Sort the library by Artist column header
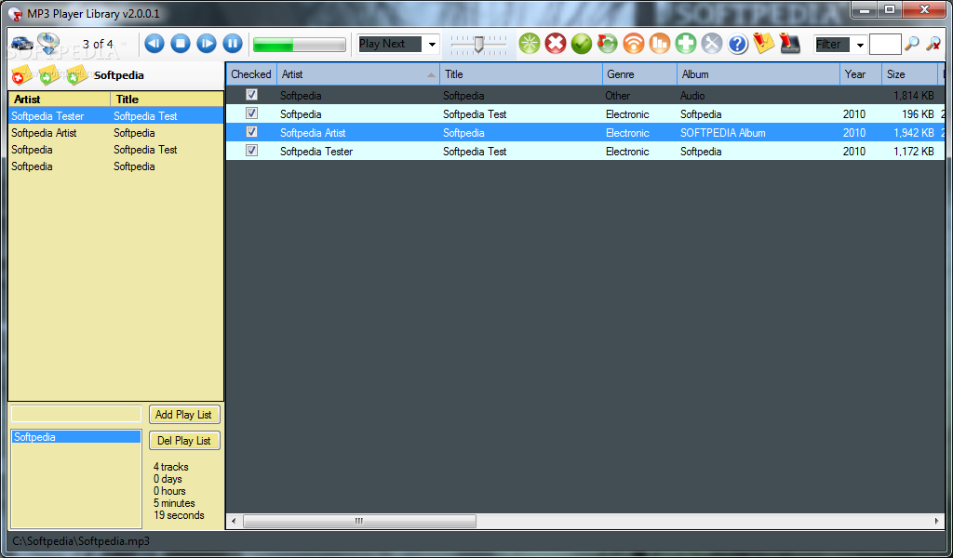This screenshot has width=953, height=558. click(x=358, y=74)
